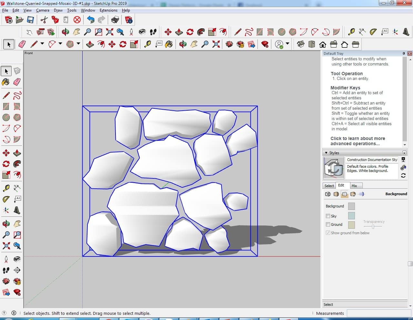Click the Save icon in top toolbar

click(30, 20)
